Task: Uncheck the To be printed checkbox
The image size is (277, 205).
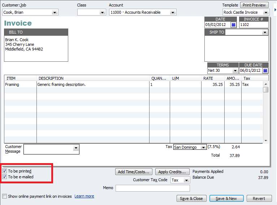Action: (x=4, y=171)
